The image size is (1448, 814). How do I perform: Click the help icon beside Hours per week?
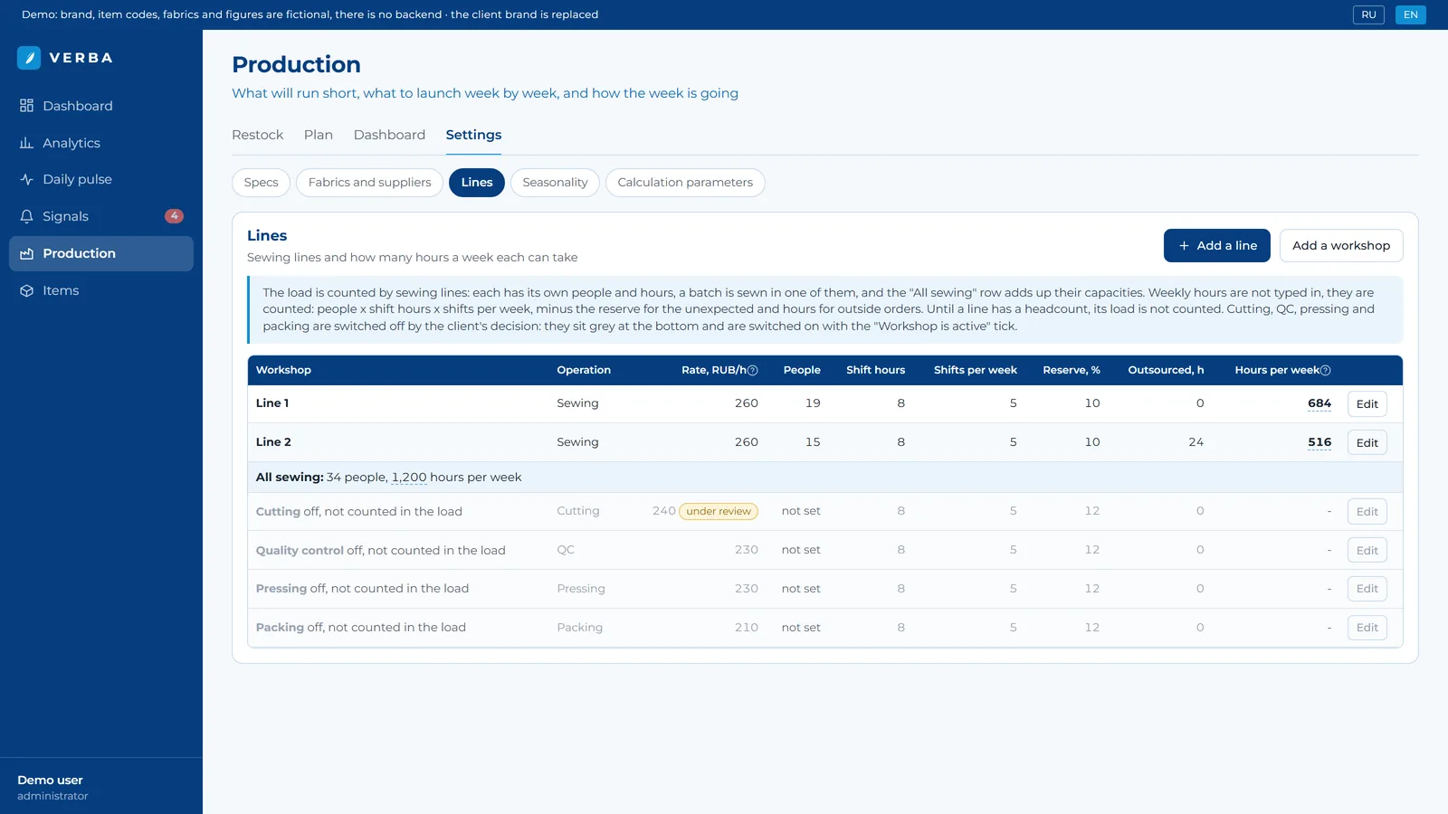pos(1326,370)
